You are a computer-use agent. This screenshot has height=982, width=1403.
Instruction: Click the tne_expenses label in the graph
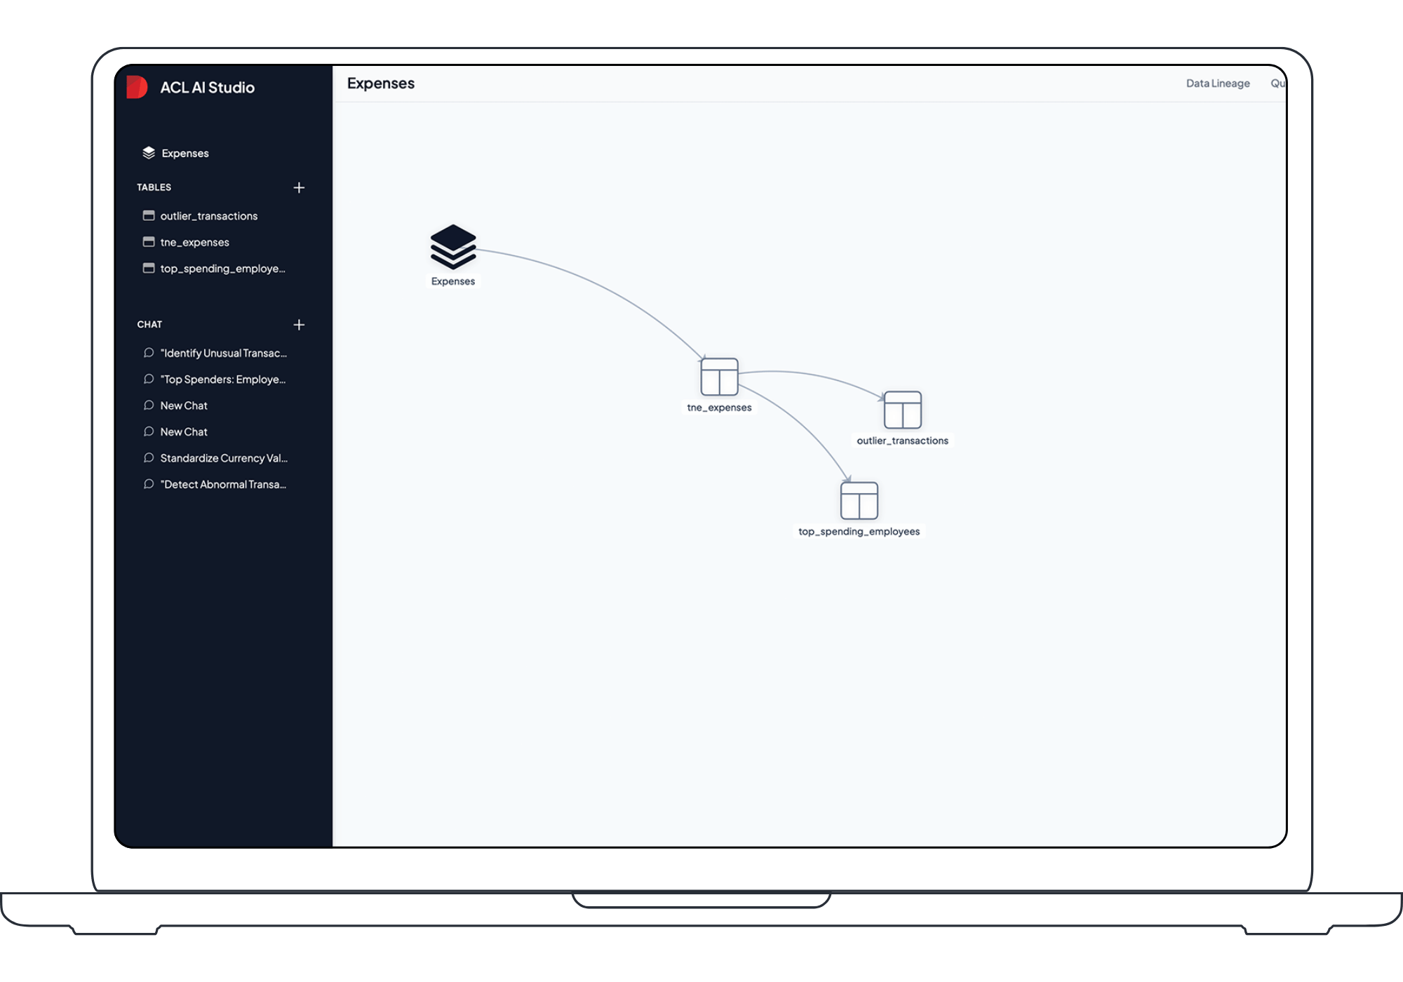pyautogui.click(x=719, y=408)
